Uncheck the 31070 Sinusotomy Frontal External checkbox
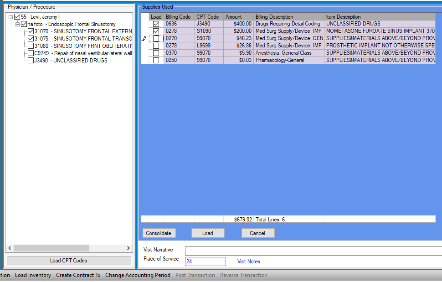442x282 pixels. point(31,31)
